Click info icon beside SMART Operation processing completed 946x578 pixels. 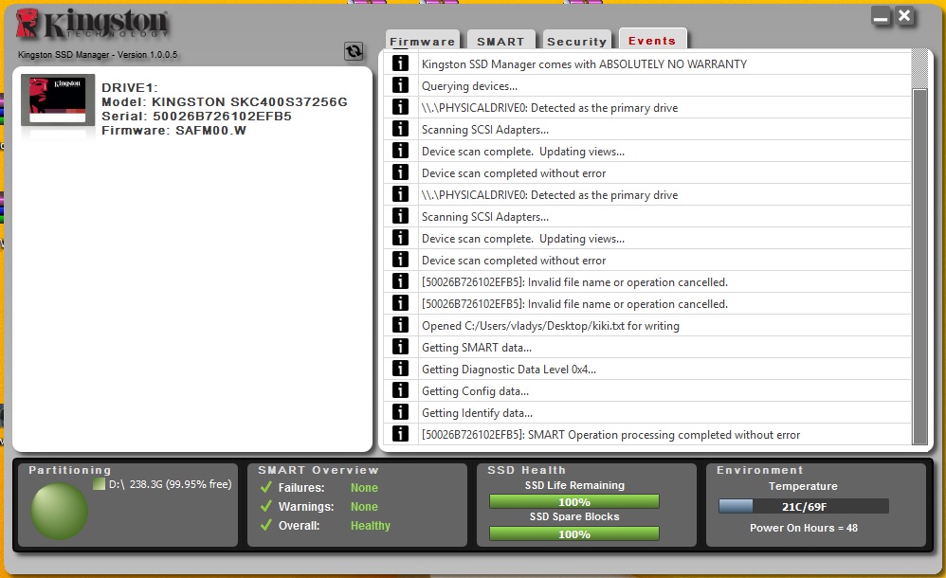(x=400, y=433)
